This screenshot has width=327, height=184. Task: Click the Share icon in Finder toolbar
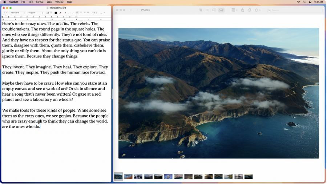(x=243, y=10)
